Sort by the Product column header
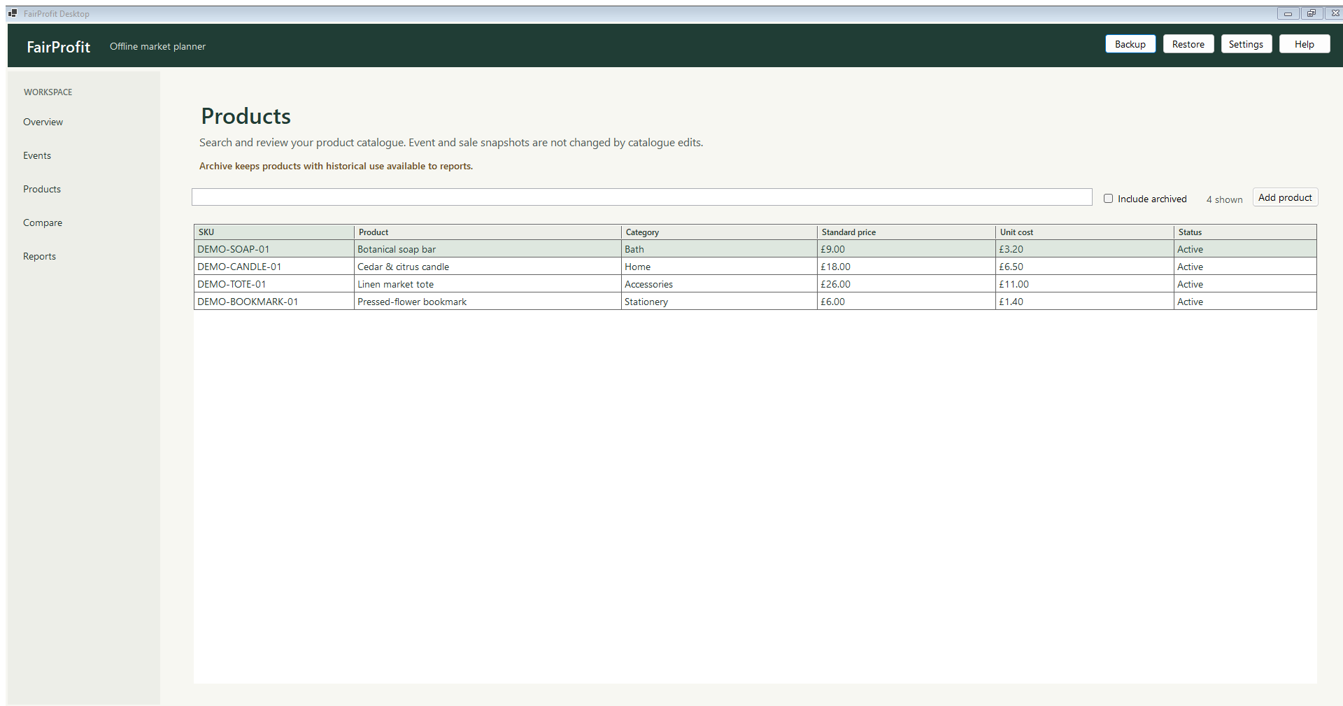 click(x=488, y=232)
